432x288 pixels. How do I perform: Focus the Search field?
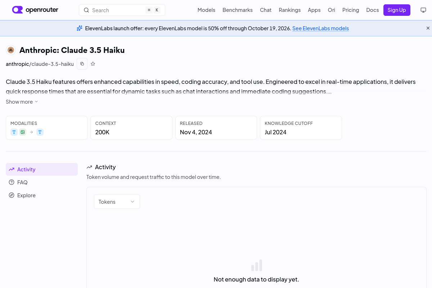coord(122,10)
